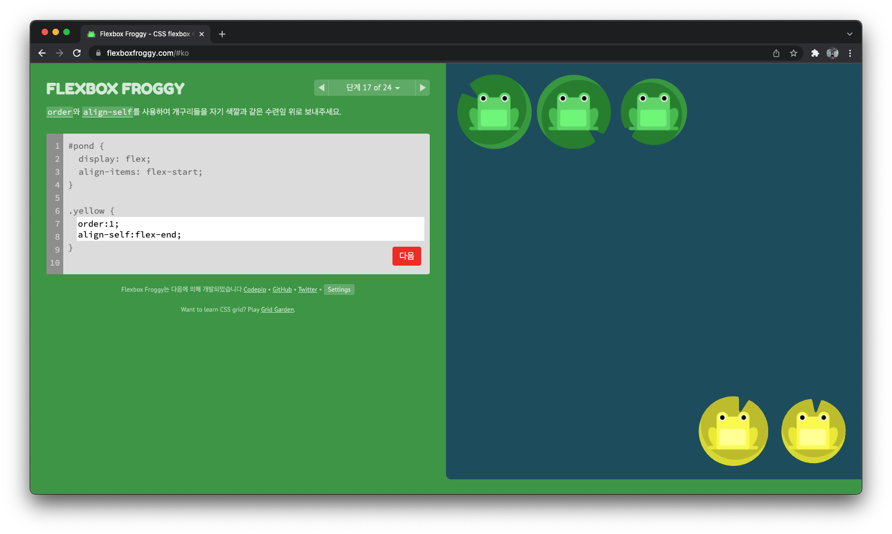Click the order keyword help term
892x534 pixels.
[59, 112]
